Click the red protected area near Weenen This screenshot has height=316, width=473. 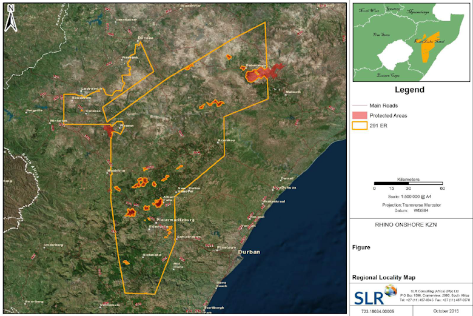click(110, 129)
